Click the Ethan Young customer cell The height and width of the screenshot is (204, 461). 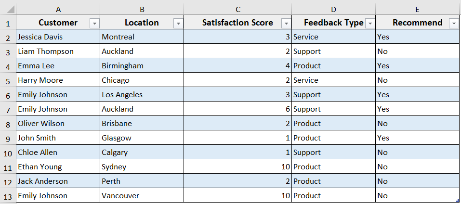pyautogui.click(x=58, y=167)
